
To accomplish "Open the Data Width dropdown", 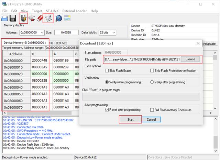I will coord(114,32).
